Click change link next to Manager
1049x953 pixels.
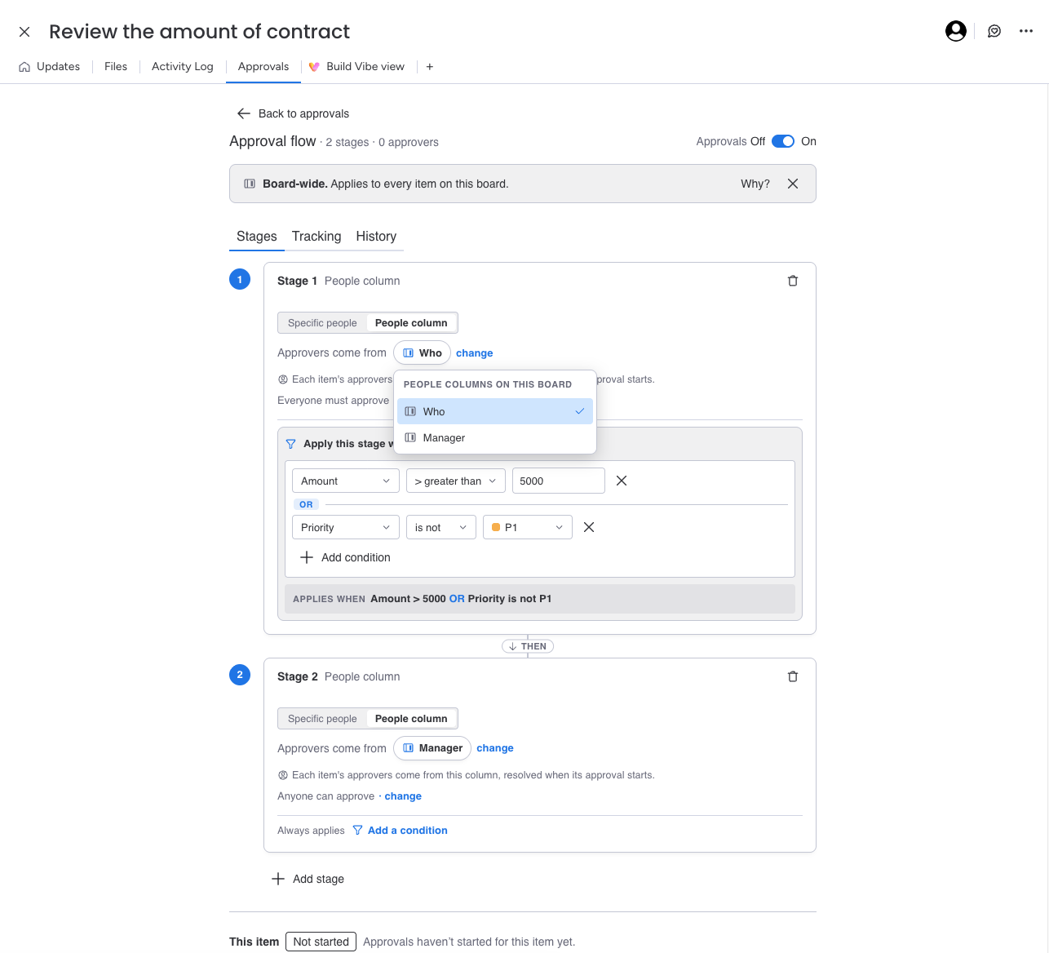coord(495,748)
